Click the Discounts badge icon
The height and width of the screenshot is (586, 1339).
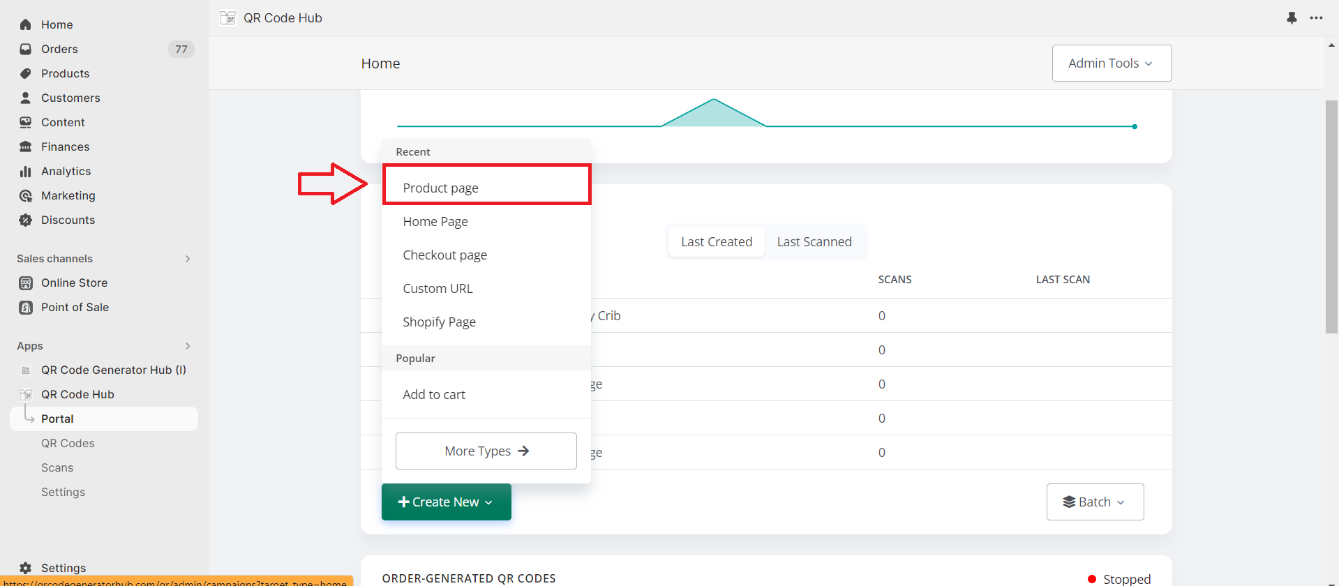pos(26,220)
